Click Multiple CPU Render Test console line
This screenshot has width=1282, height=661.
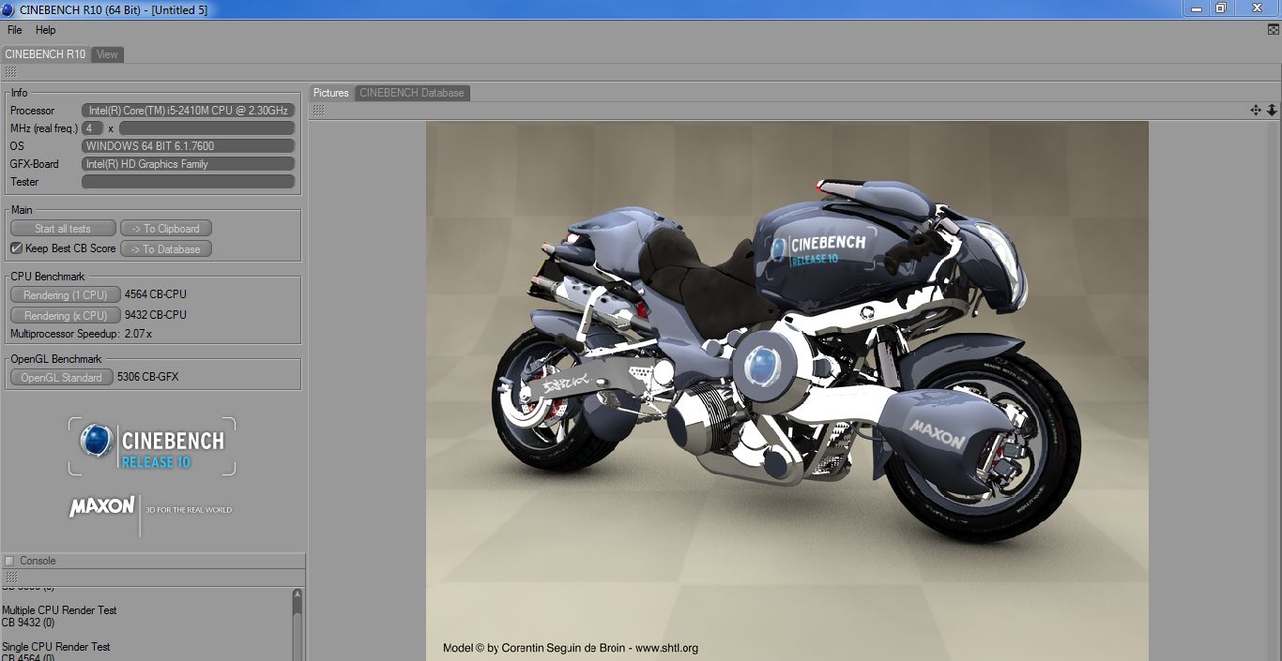pyautogui.click(x=59, y=610)
